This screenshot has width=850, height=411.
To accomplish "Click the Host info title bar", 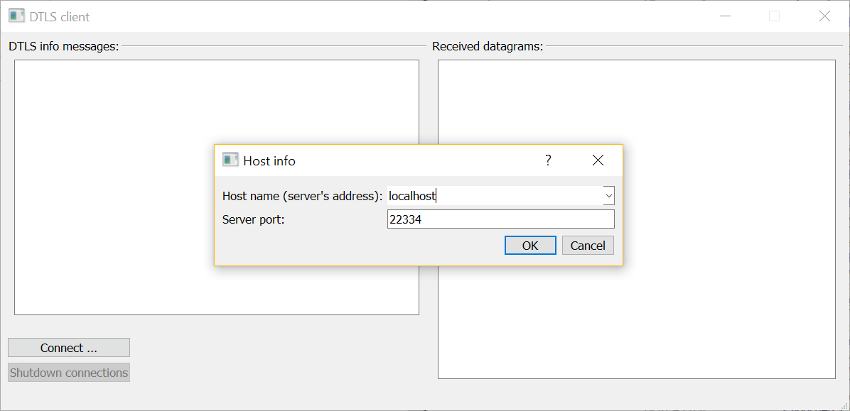I will (391, 160).
